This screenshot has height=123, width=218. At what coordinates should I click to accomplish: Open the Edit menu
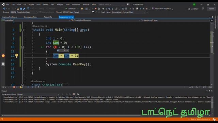(13, 4)
